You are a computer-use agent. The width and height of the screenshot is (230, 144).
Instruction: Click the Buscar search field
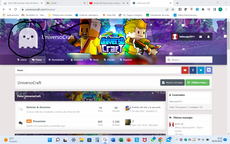(x=189, y=60)
